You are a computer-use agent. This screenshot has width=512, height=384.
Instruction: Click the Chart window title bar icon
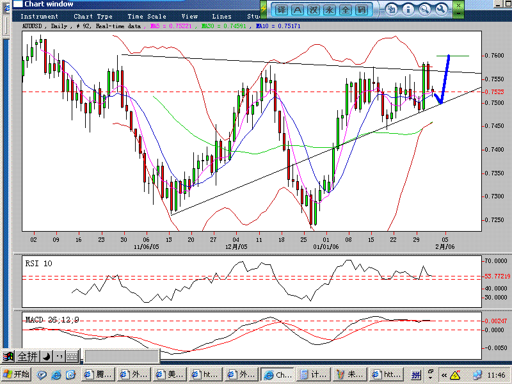pyautogui.click(x=18, y=4)
